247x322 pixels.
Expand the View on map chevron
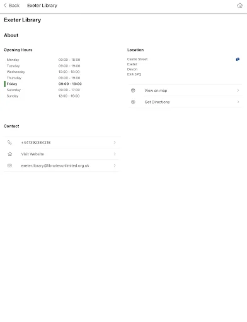pos(238,91)
